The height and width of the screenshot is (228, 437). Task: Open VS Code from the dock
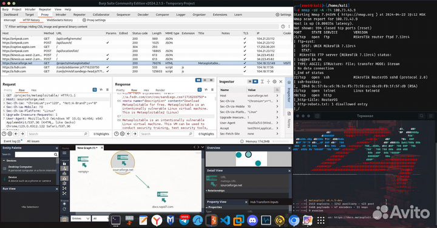(225, 221)
